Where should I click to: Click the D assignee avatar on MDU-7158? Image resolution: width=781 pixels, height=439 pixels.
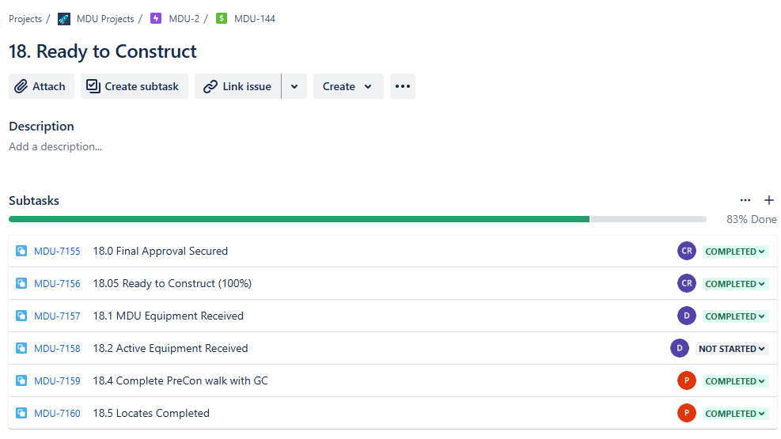tap(680, 348)
